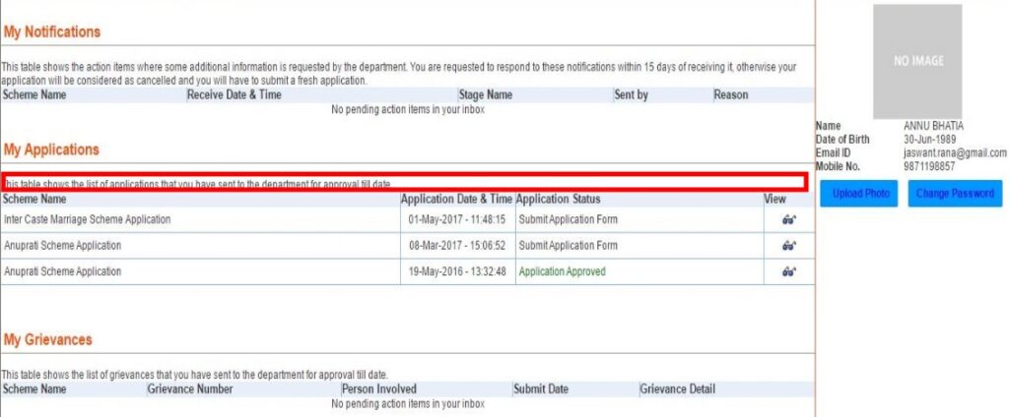Click the jaswant.rana@gmail.com email address
The height and width of the screenshot is (417, 1009).
click(x=954, y=153)
